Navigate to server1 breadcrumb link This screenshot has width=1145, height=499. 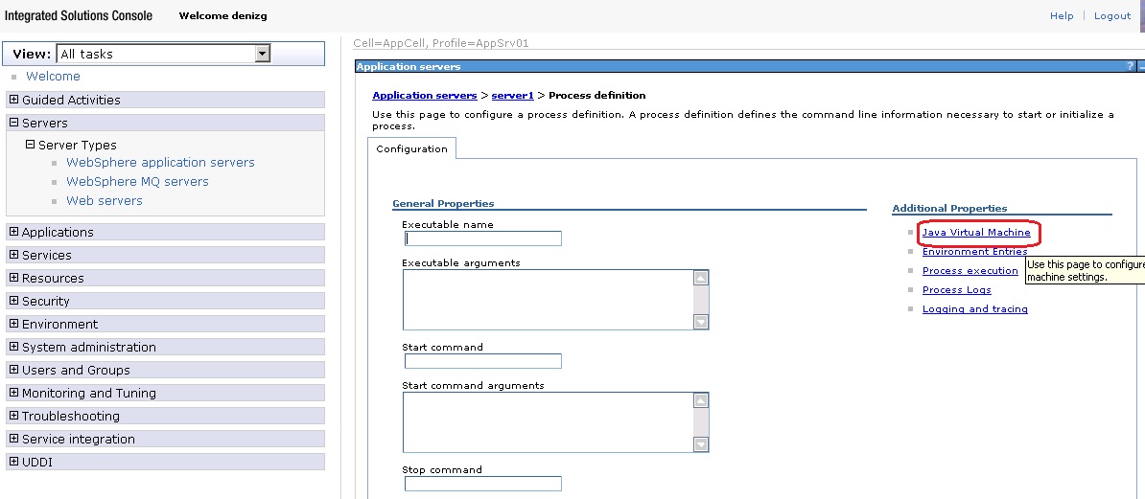coord(512,96)
